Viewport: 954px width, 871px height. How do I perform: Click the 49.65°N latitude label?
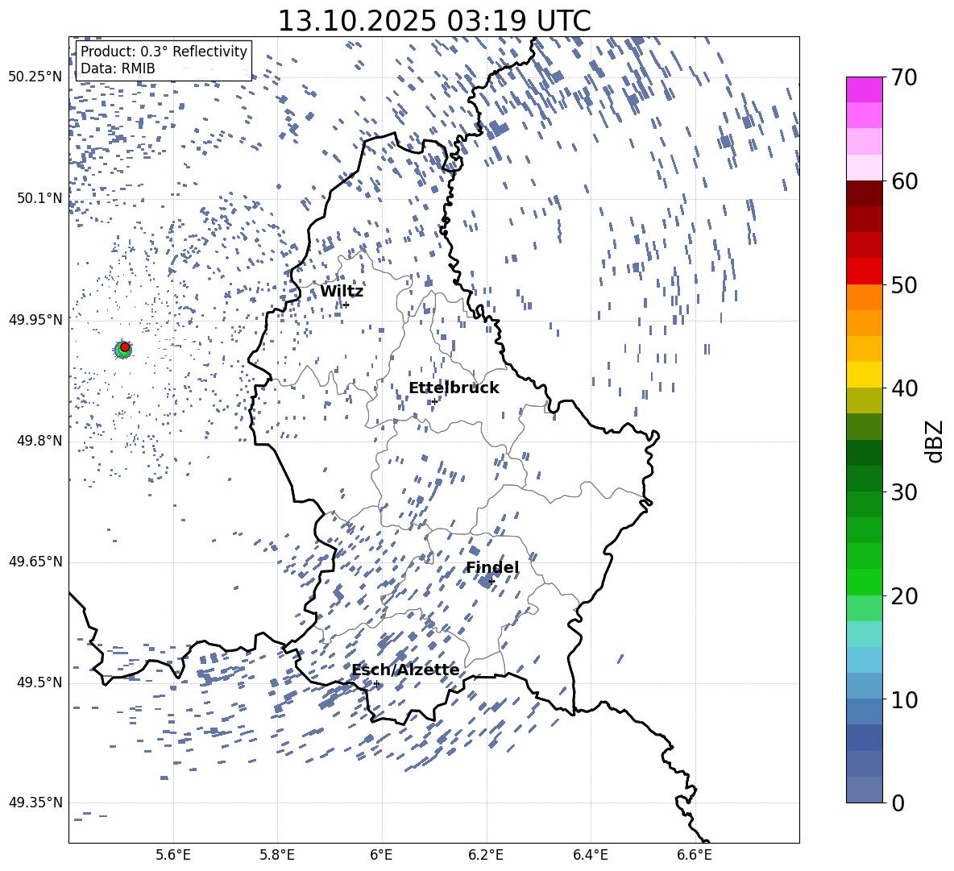(35, 562)
